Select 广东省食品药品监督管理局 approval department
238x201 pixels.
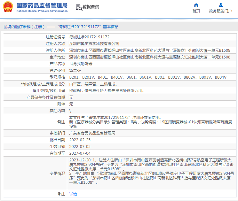pos(92,133)
